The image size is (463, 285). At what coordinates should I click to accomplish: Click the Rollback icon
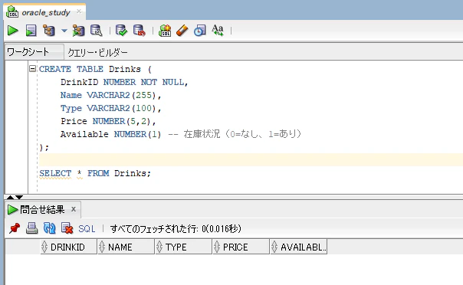point(139,31)
